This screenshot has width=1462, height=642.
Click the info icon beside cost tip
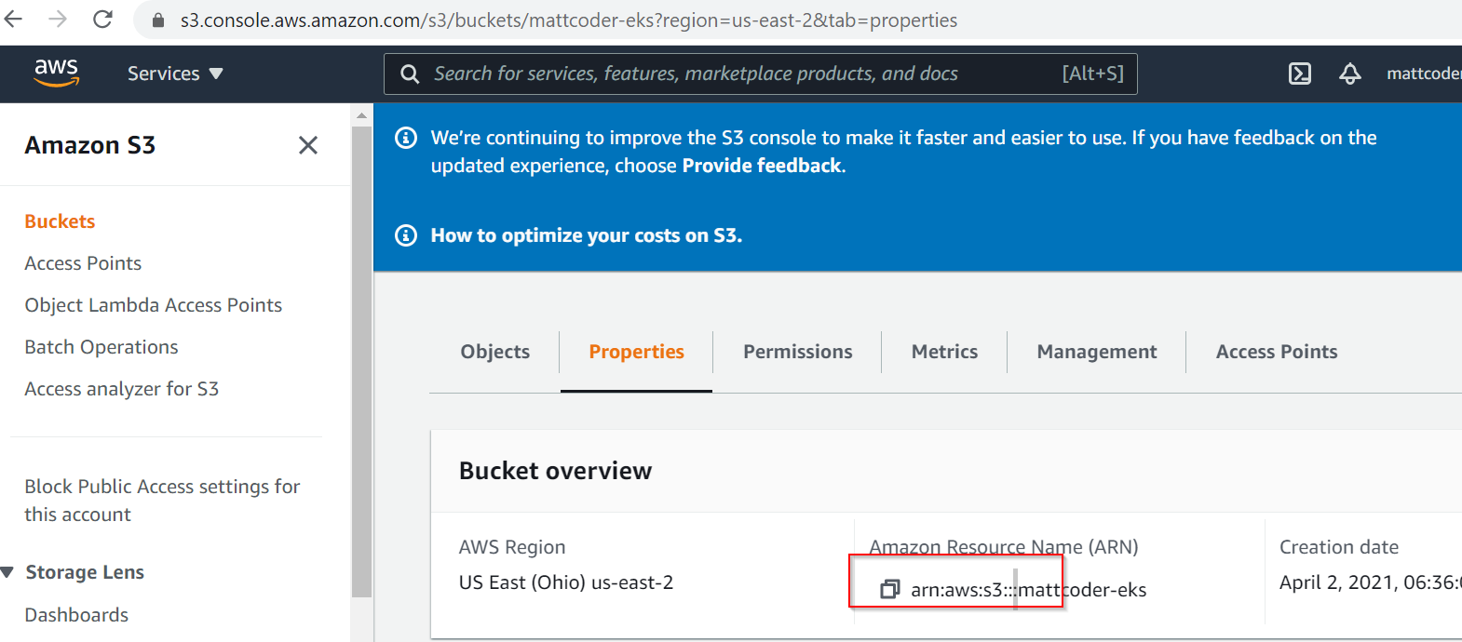tap(406, 235)
